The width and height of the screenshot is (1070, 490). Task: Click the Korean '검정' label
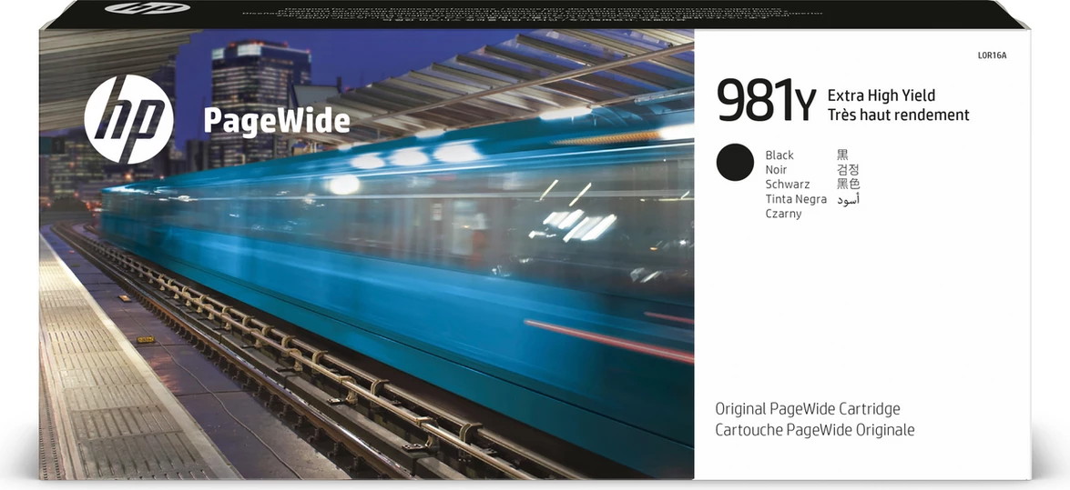coord(848,170)
